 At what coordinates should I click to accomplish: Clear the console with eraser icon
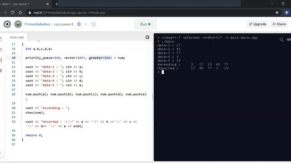(289, 39)
